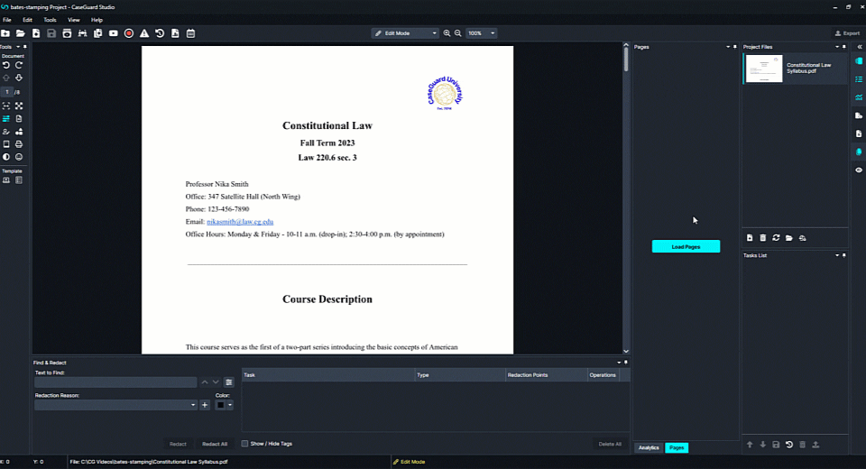
Task: Toggle Show / Hide Tags checkbox
Action: point(244,444)
